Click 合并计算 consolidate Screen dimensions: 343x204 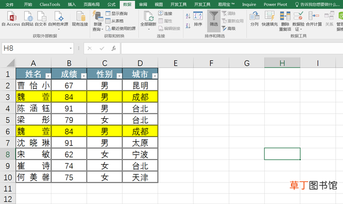point(314,19)
